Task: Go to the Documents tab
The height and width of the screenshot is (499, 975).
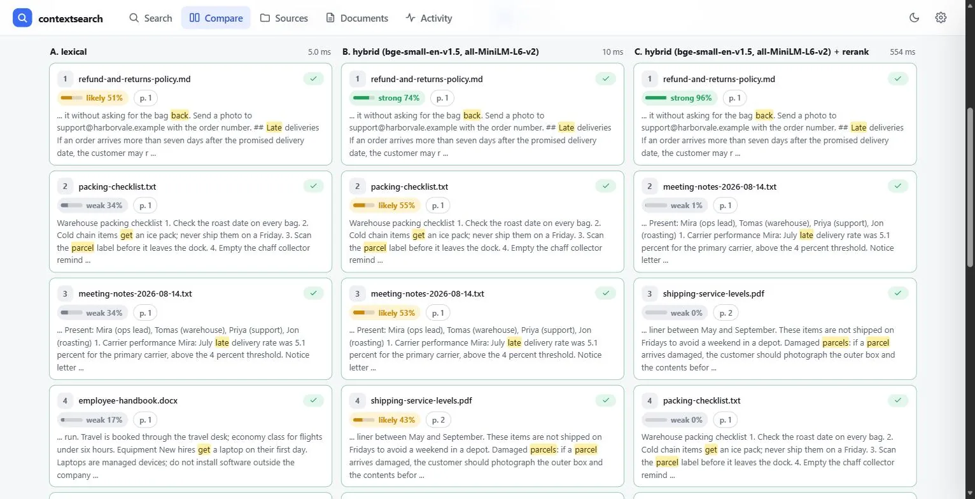Action: [x=357, y=18]
